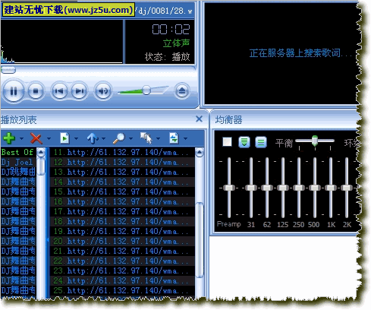Open dropdown next to up arrow icon
Screen dimensions: 371x310
coord(103,138)
